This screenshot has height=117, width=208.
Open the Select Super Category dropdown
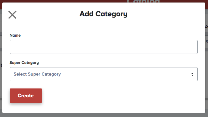[104, 74]
